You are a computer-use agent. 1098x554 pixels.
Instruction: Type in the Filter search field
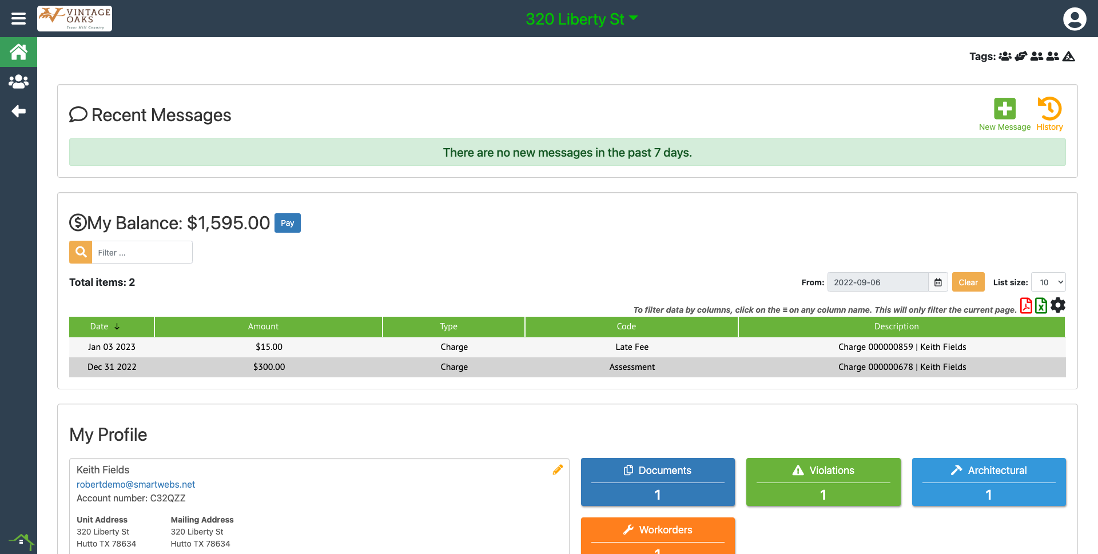(141, 253)
